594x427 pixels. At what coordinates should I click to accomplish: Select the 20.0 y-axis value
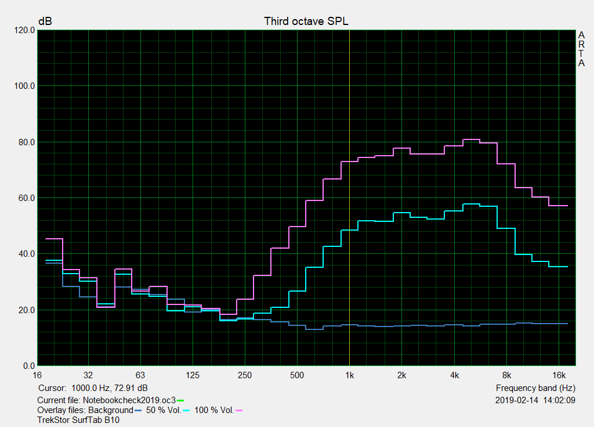tap(27, 310)
